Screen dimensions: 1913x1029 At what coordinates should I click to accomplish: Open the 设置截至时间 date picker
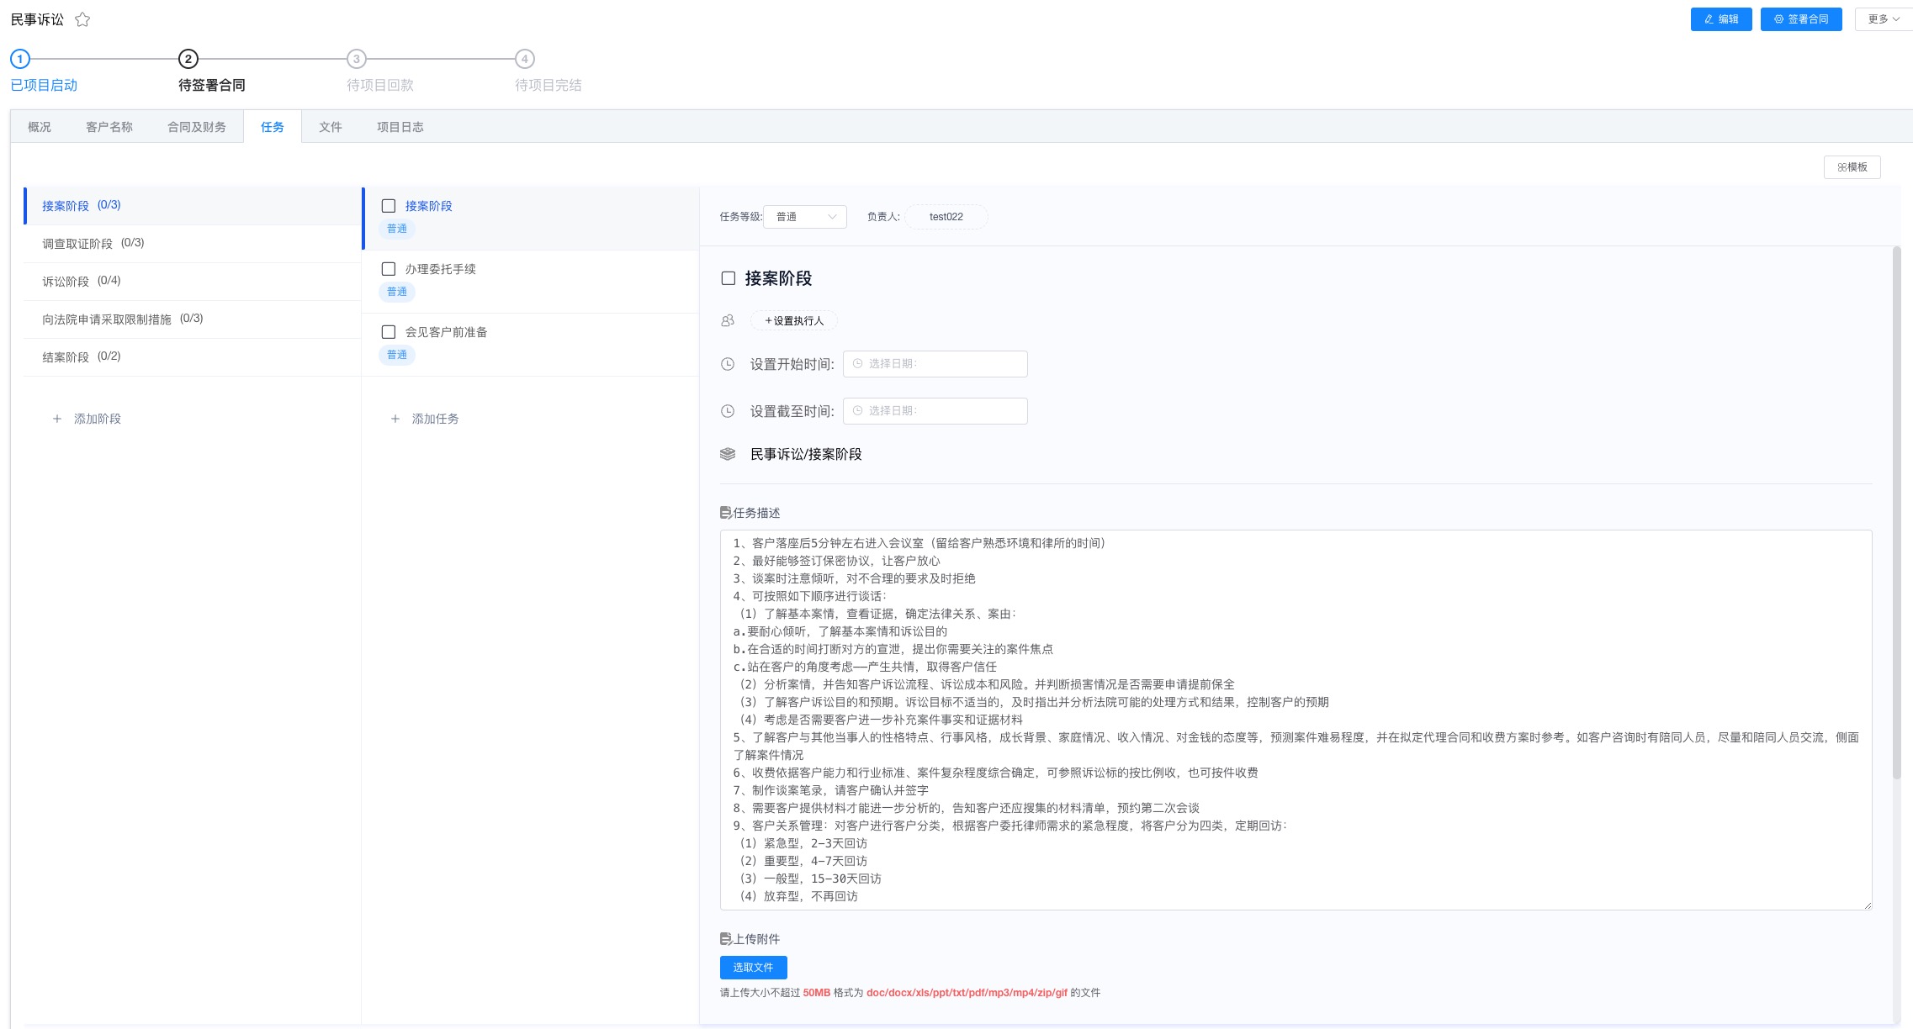click(935, 411)
